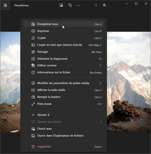Expand Modifier les paramètres de petite média chevron
Viewport: 151px width, 154px height.
pyautogui.click(x=100, y=83)
